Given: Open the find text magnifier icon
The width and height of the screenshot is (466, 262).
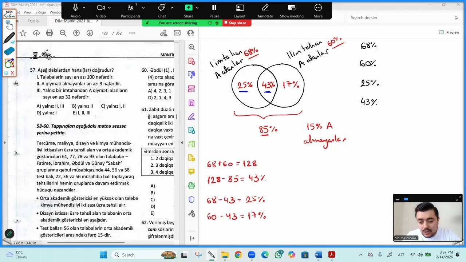Looking at the screenshot, I should (63, 33).
